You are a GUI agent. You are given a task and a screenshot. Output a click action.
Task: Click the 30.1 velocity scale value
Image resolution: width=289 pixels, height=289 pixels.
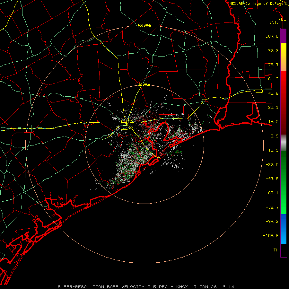click(273, 108)
